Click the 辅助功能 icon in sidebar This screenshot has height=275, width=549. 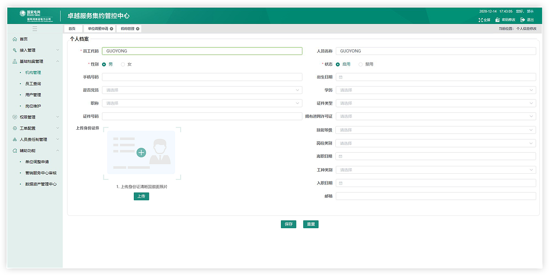click(15, 151)
